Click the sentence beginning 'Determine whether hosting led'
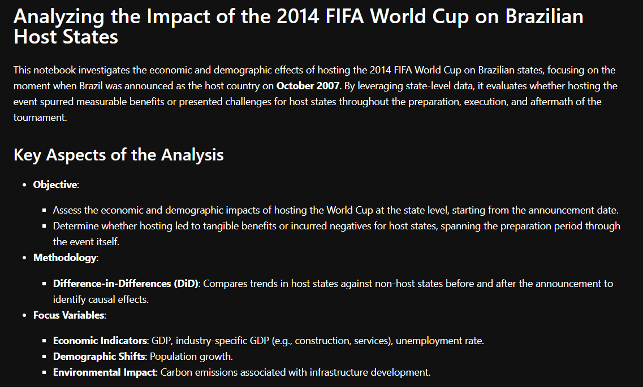The height and width of the screenshot is (387, 643). pos(336,234)
